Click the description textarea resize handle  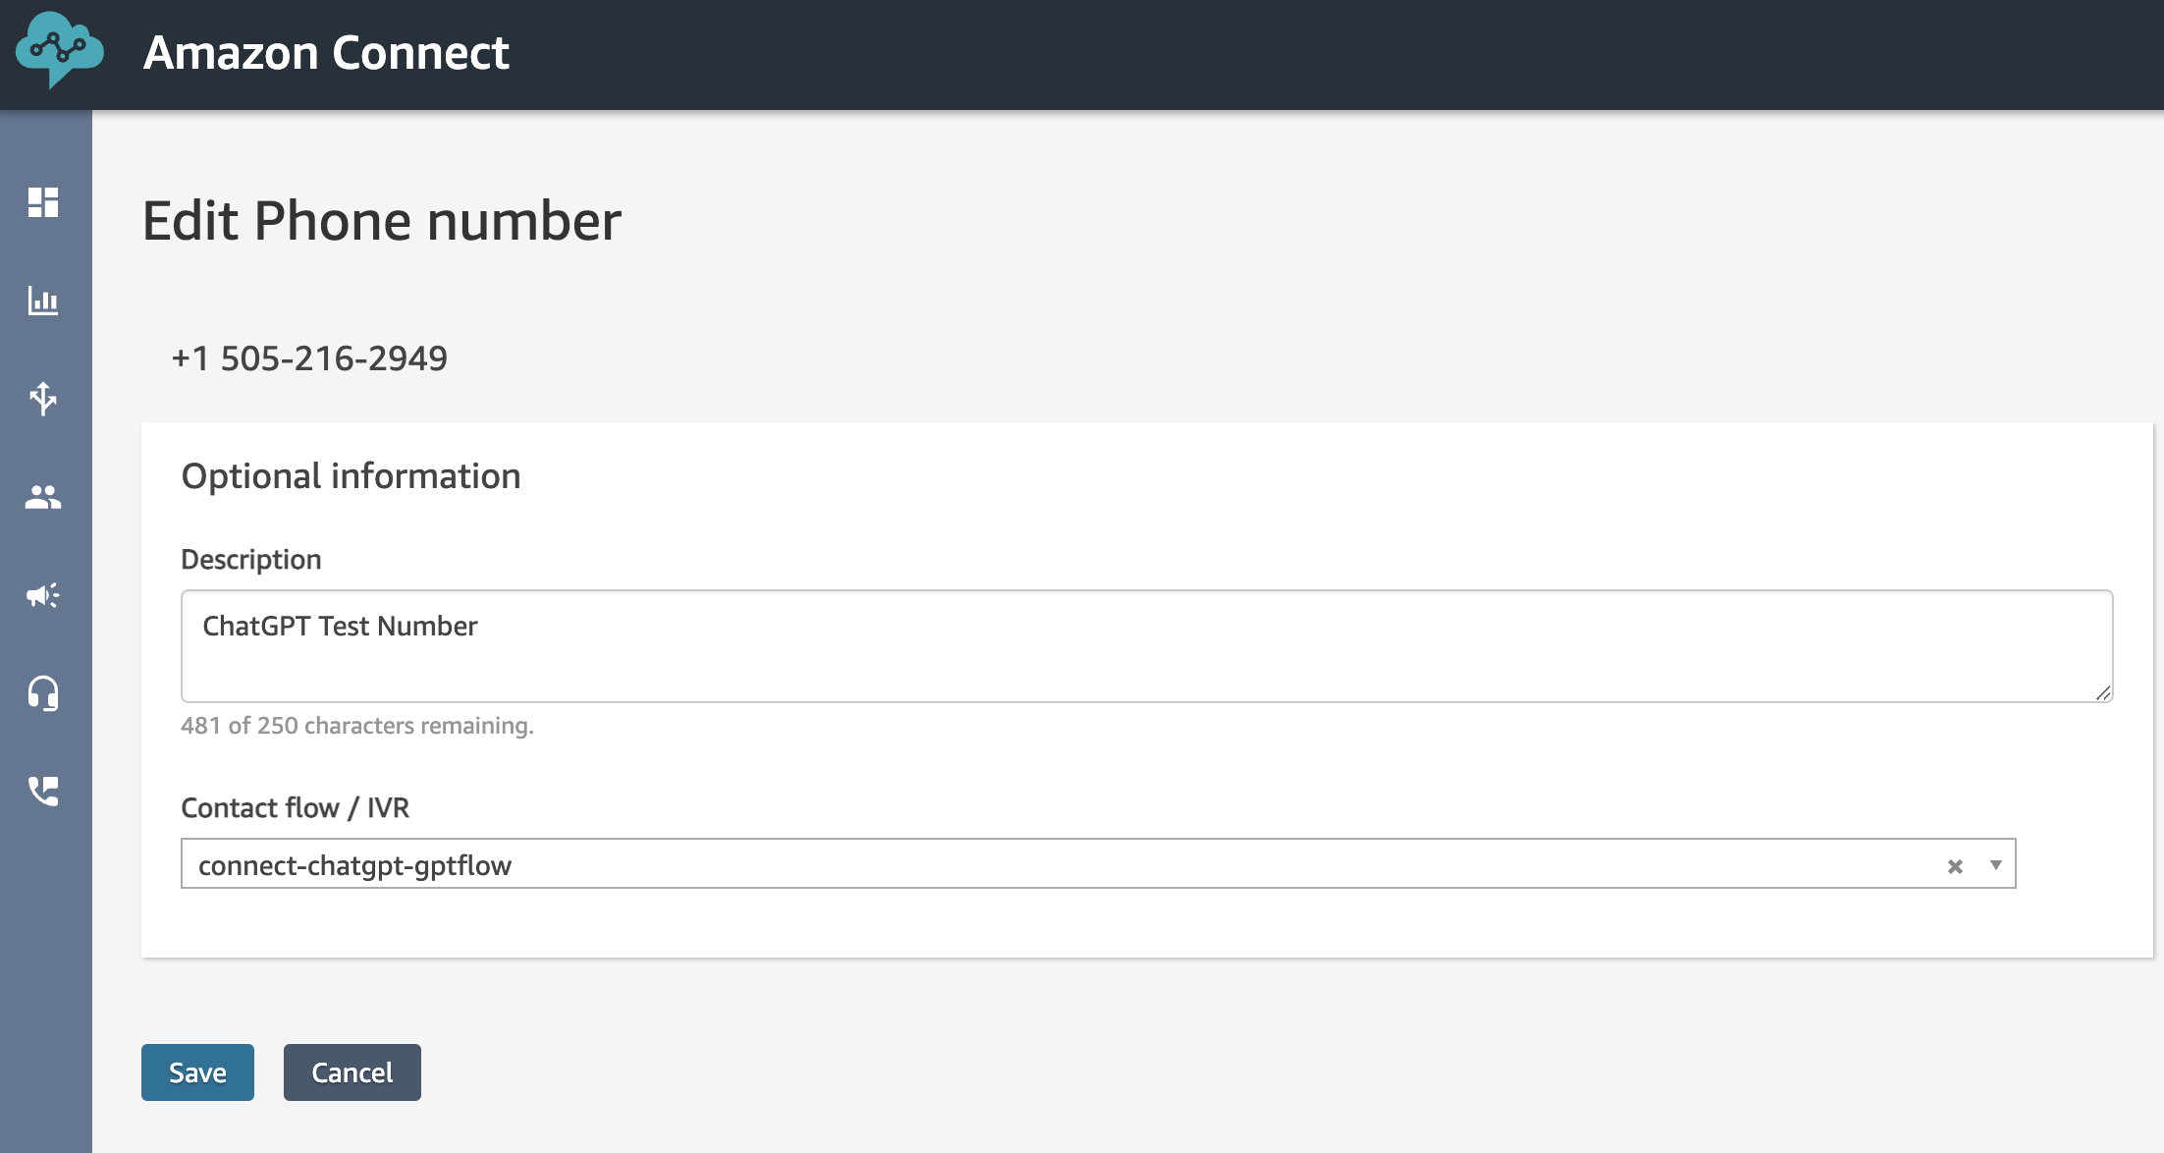click(x=2102, y=692)
